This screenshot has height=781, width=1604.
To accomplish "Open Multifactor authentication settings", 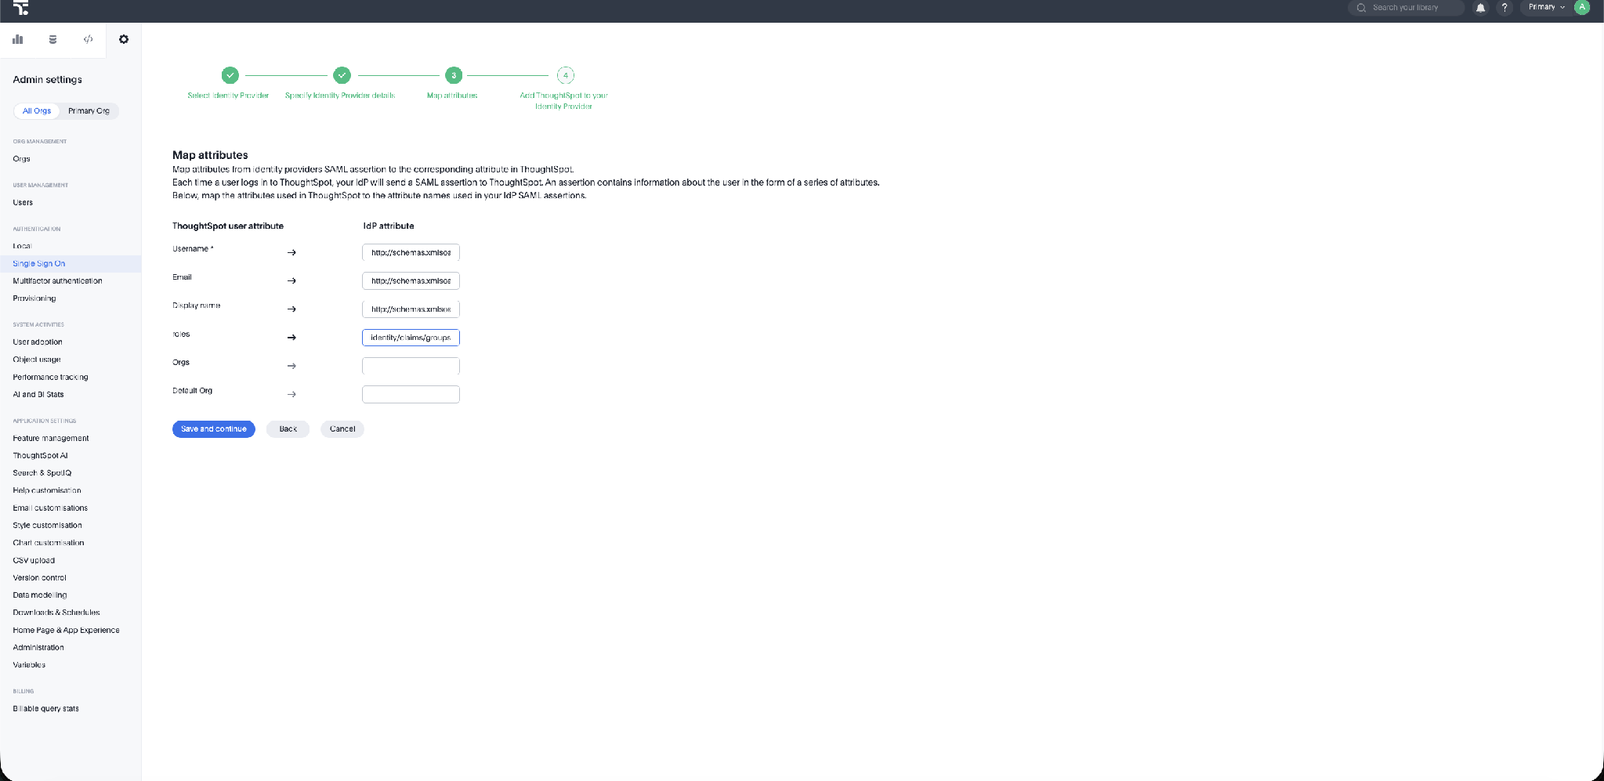I will tap(57, 281).
